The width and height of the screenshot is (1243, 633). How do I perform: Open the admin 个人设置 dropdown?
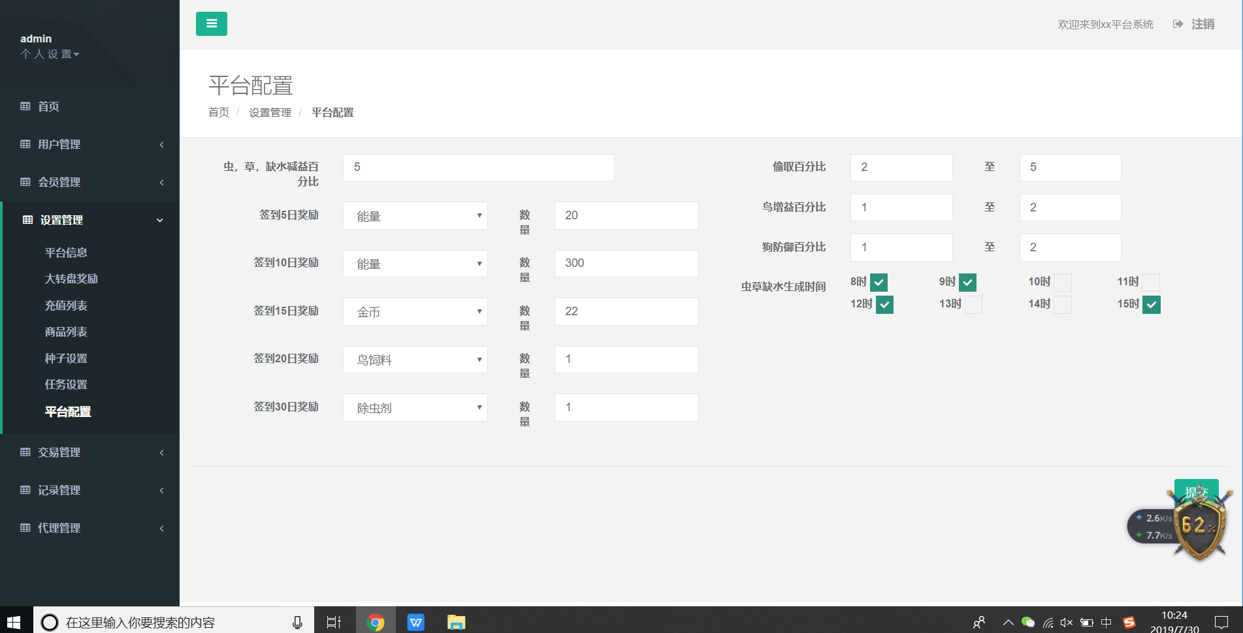click(50, 54)
